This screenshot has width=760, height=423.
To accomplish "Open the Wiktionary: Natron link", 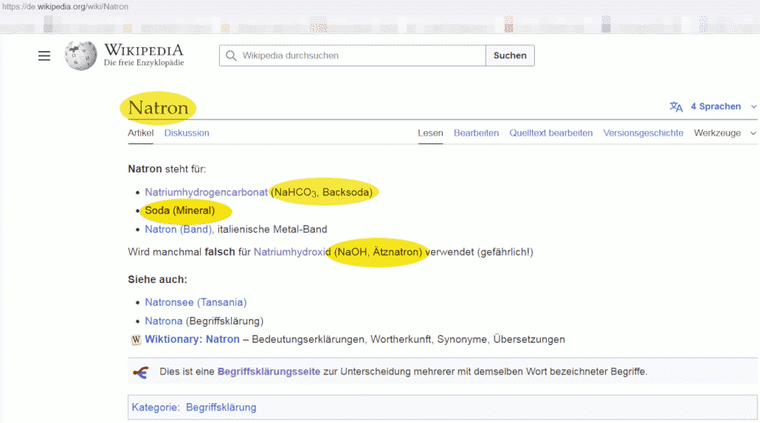I will tap(192, 339).
